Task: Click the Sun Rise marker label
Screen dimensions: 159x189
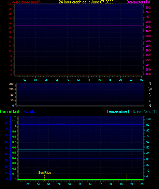Action: point(44,173)
